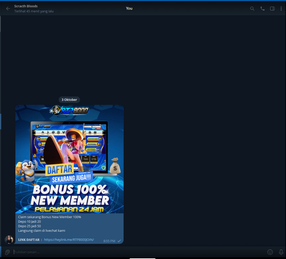The image size is (286, 259).
Task: Click the 8:55 PM message timestamp
Action: 109,241
